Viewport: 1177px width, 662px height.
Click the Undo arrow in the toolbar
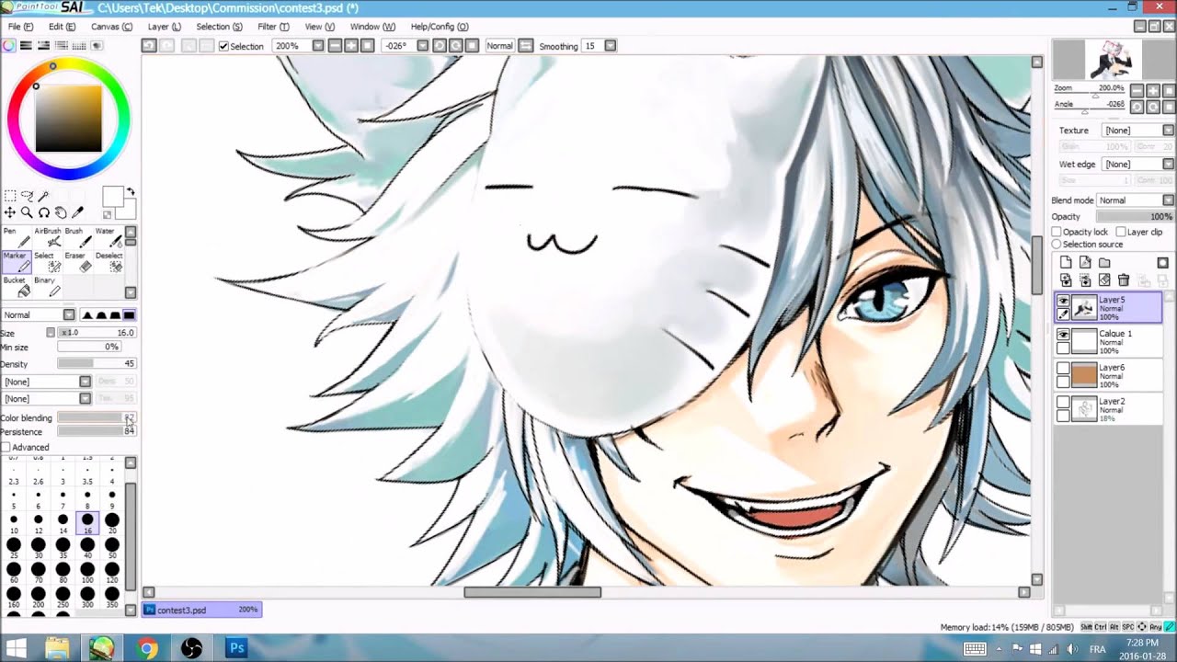[150, 45]
